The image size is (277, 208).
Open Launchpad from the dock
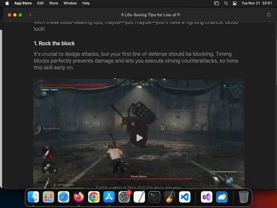point(48,197)
